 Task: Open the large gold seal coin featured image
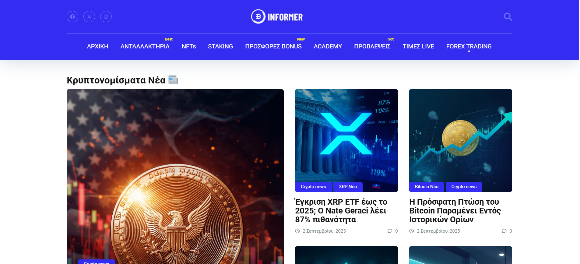click(175, 177)
